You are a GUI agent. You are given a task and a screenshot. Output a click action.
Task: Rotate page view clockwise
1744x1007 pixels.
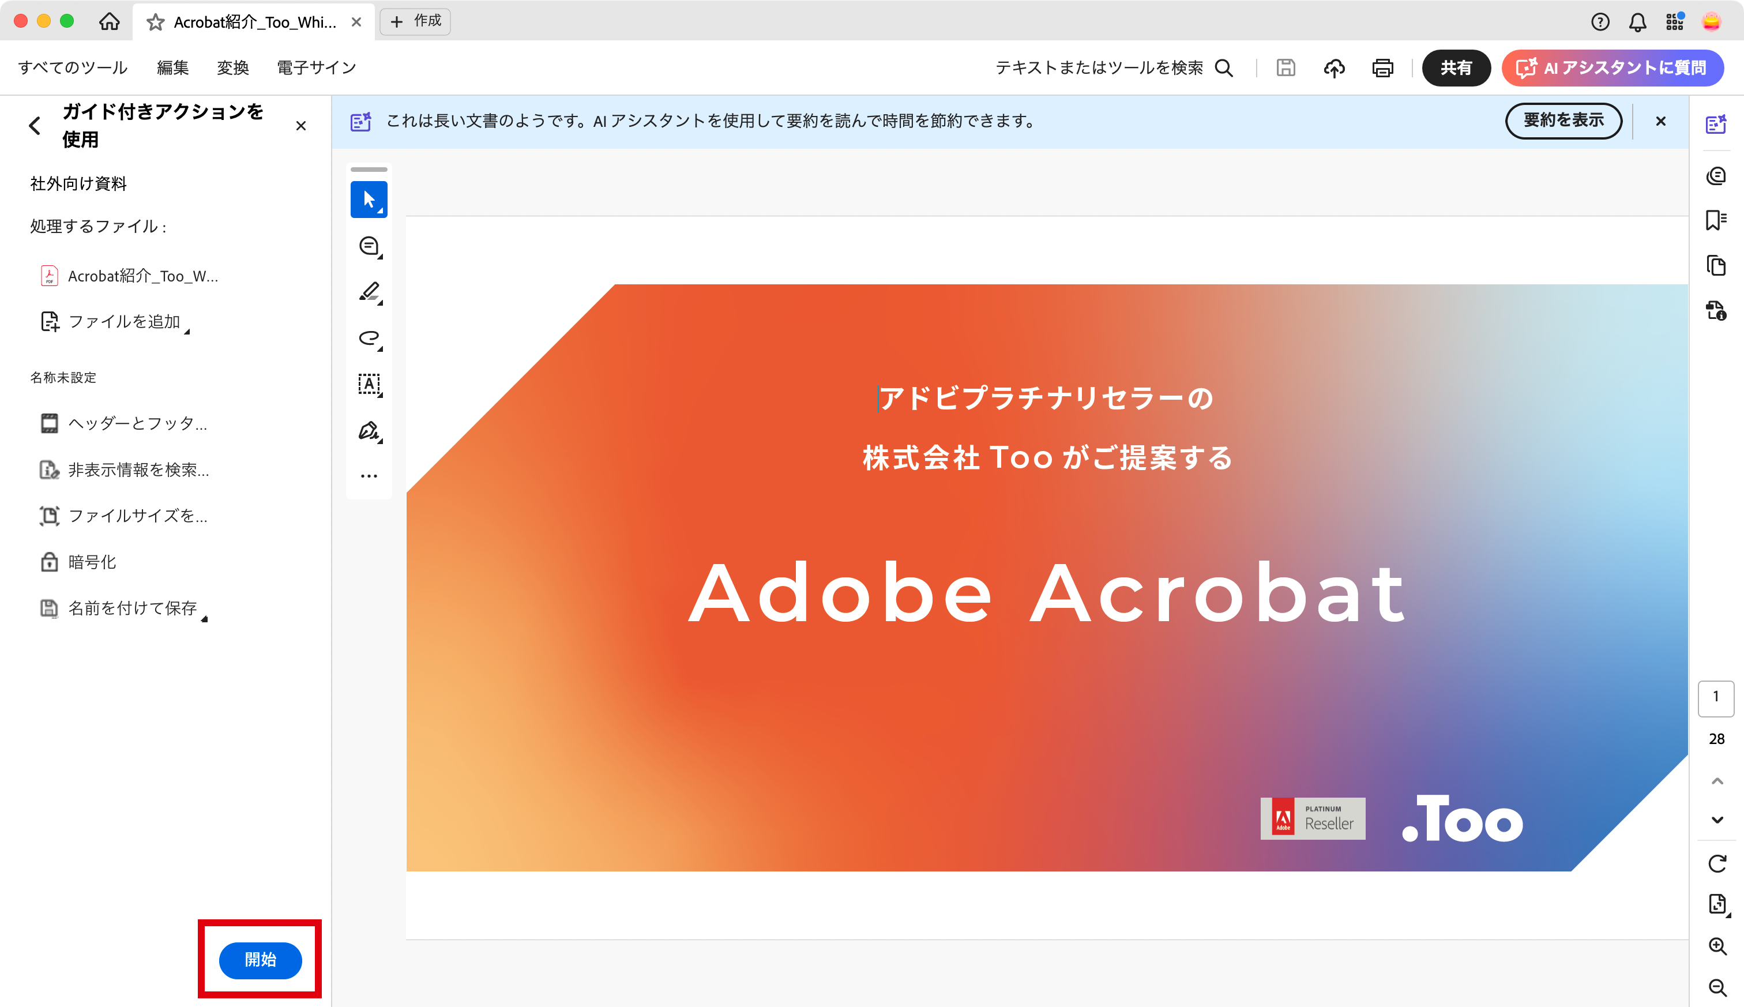1716,864
